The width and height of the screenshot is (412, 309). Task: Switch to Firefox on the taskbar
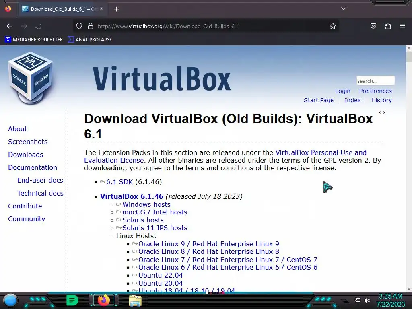click(103, 300)
